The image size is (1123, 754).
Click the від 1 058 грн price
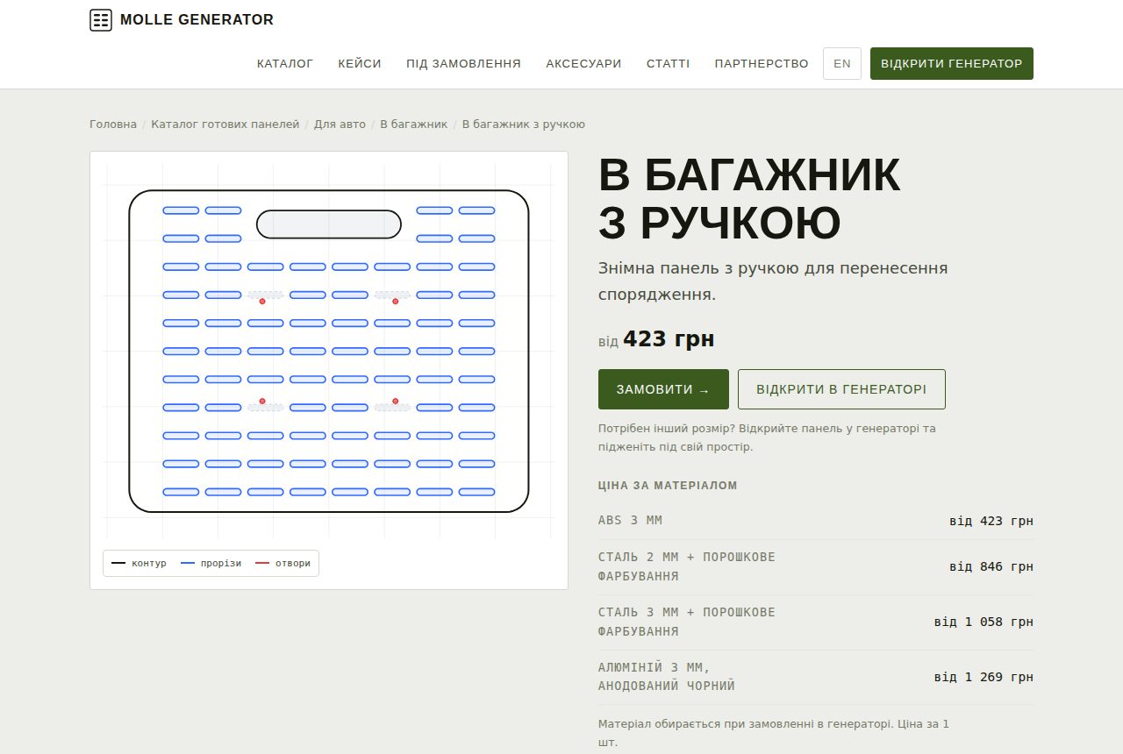coord(984,622)
